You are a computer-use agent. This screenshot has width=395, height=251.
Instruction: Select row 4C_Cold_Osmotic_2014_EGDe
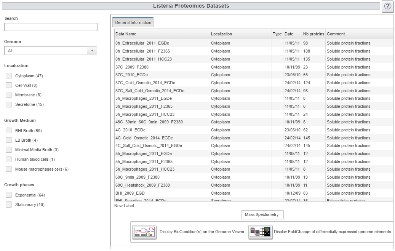pos(144,138)
